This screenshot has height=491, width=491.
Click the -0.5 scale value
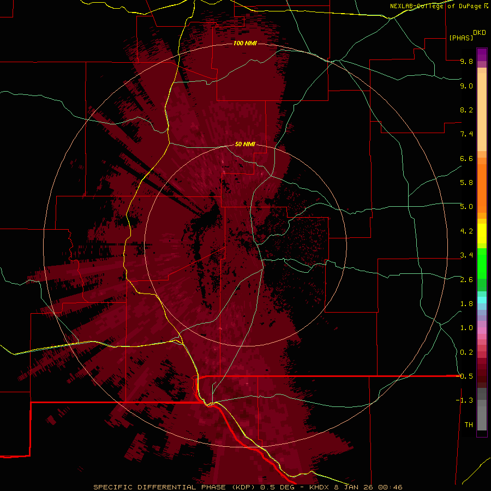click(x=465, y=376)
